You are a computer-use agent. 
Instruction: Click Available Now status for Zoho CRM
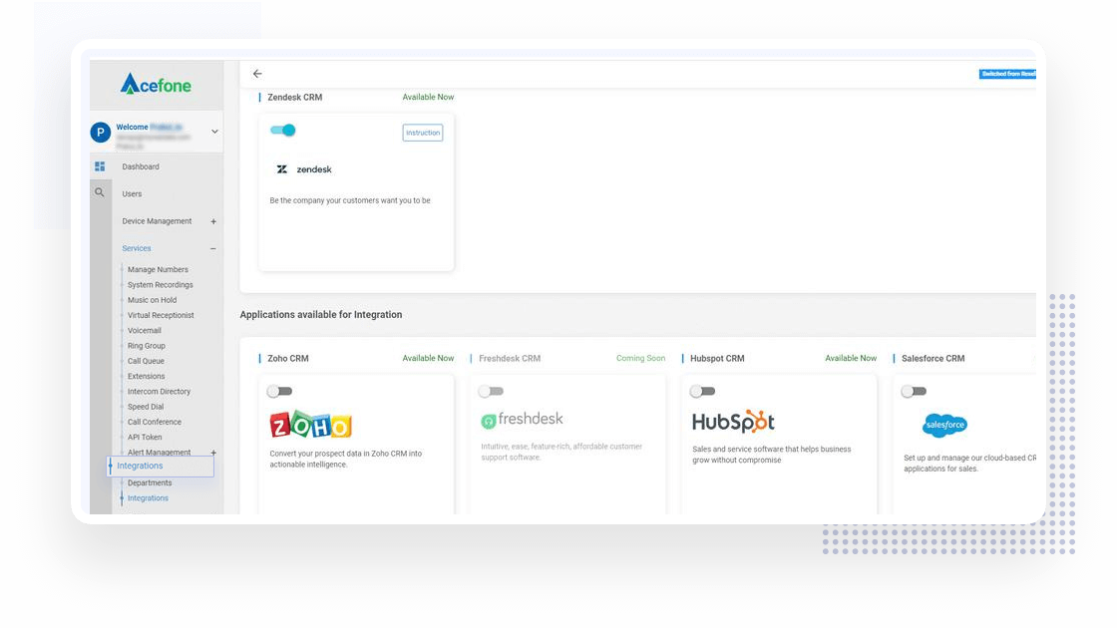pyautogui.click(x=428, y=358)
